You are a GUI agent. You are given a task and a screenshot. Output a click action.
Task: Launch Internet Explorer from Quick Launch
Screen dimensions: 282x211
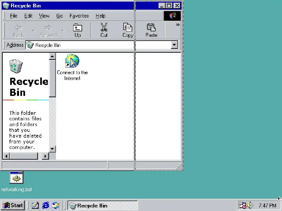[x=46, y=205]
